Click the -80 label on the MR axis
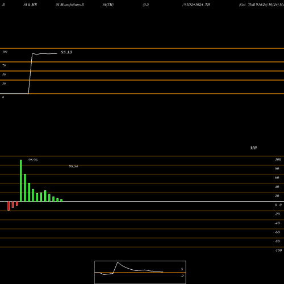This screenshot has width=284, height=284. click(x=277, y=241)
